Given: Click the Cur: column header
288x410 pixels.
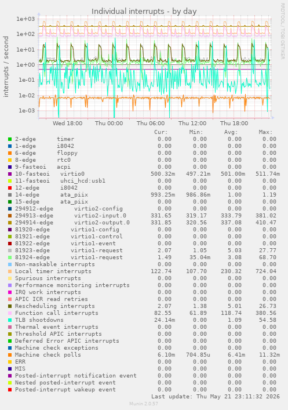Looking at the screenshot, I should click(x=161, y=132).
